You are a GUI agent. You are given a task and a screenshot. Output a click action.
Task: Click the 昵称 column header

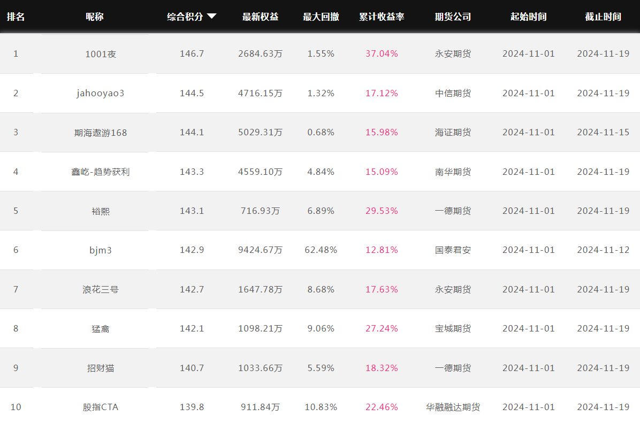pos(95,17)
